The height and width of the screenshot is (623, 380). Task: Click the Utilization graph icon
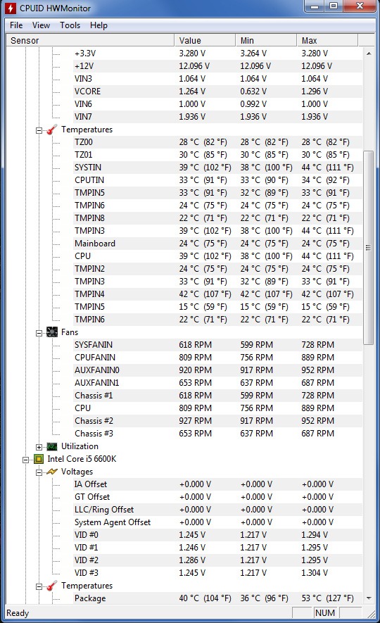click(52, 446)
